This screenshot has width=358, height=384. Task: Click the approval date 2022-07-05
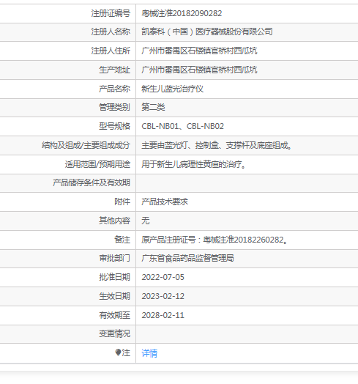(x=163, y=277)
